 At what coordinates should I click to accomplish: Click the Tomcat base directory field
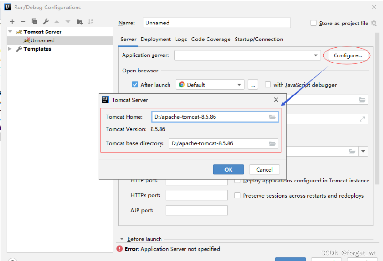(x=223, y=143)
